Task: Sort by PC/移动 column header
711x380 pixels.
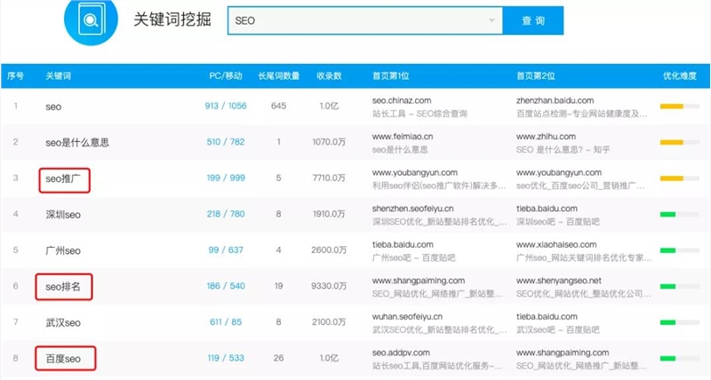Action: 226,76
